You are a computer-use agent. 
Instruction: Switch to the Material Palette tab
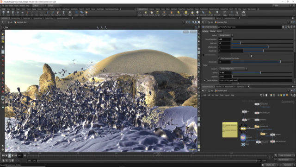point(229,87)
